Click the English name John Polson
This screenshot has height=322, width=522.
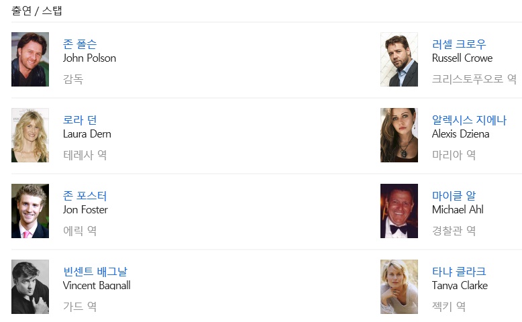coord(89,58)
